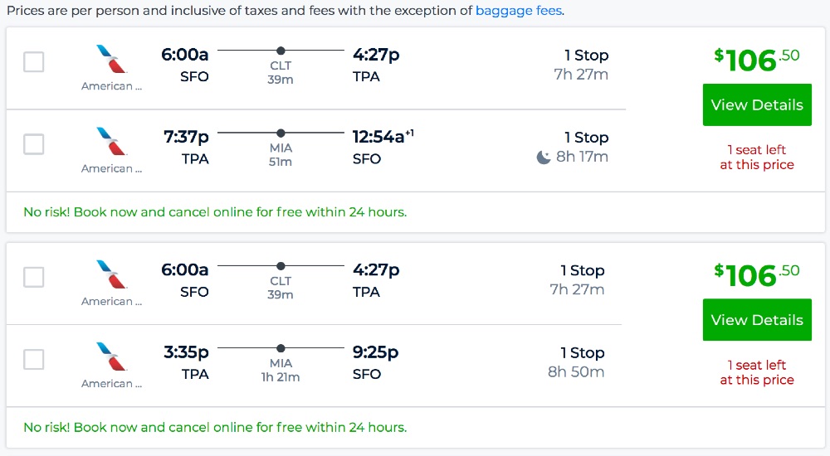Click American logo on second itinerary's 6:00a flight

tap(111, 274)
